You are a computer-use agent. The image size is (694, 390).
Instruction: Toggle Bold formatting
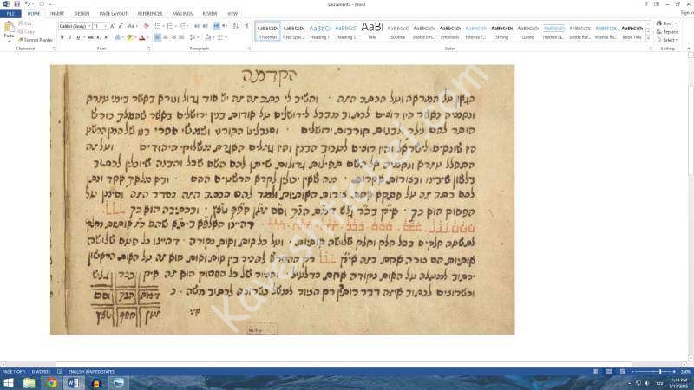pyautogui.click(x=62, y=37)
